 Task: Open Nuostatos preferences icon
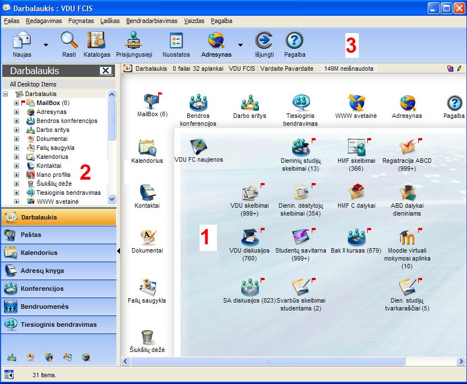coord(176,44)
